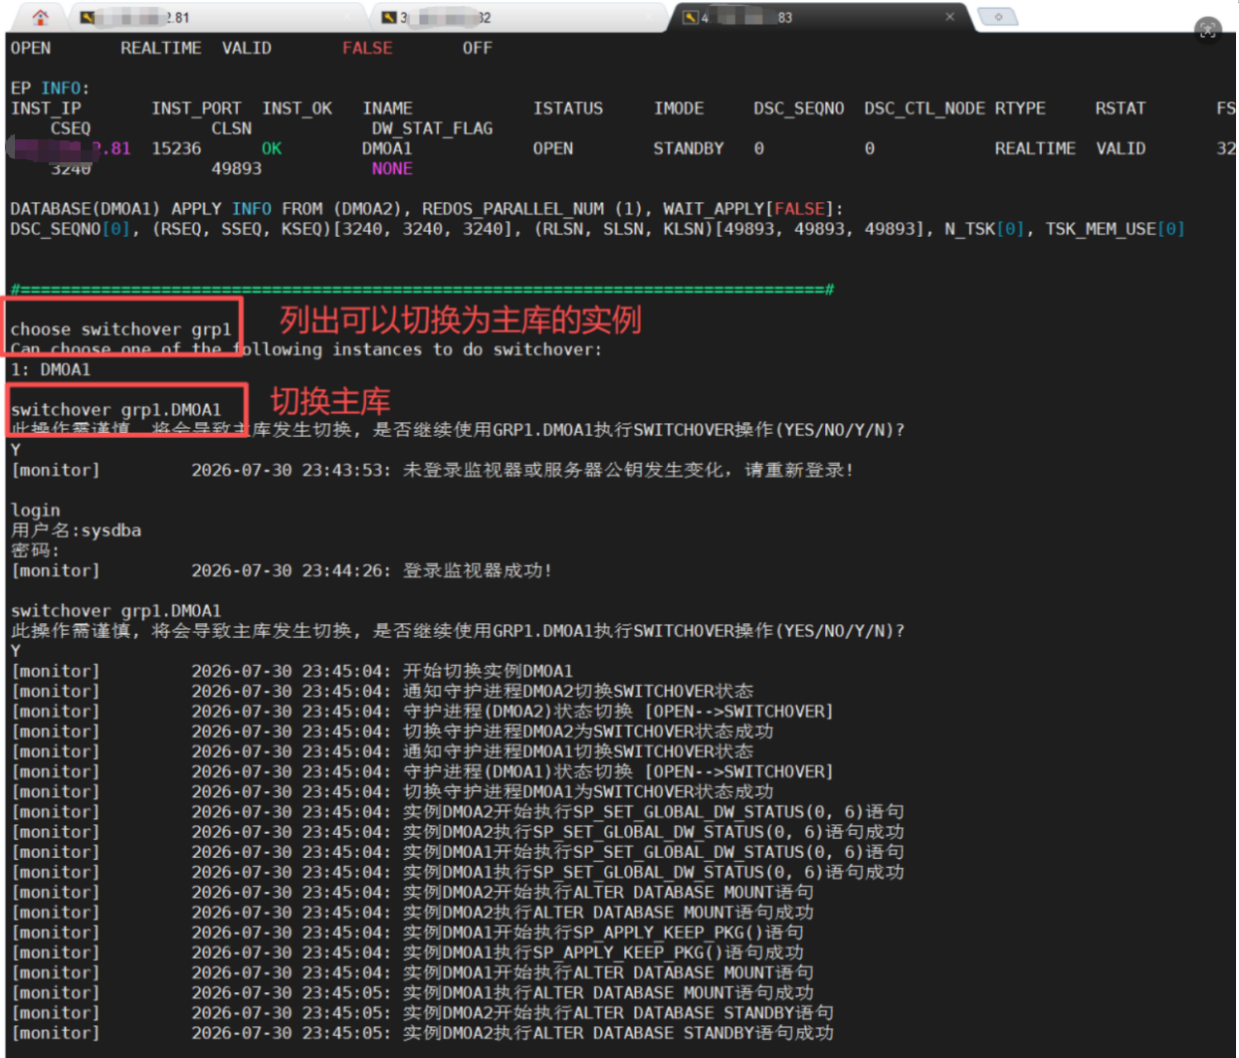Click the STANDBY mode value
This screenshot has height=1058, width=1239.
coord(689,148)
